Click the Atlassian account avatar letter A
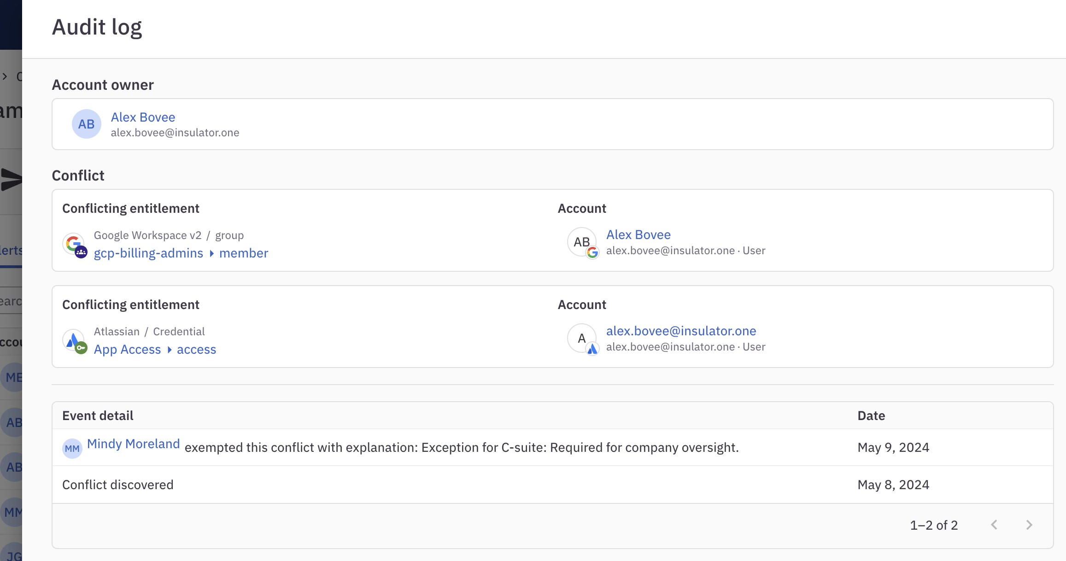 [582, 338]
